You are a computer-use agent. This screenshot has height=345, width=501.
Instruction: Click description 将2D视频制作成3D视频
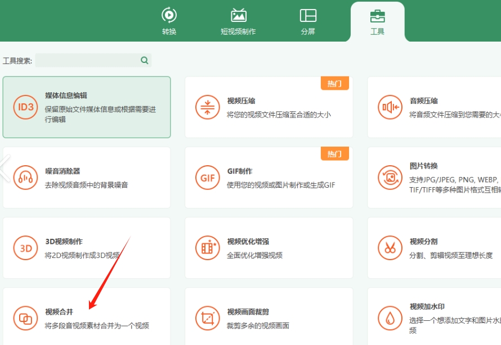(x=82, y=256)
